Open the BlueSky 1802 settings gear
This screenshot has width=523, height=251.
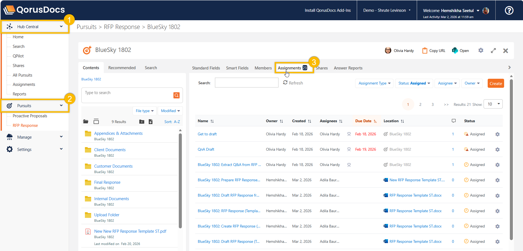(x=481, y=51)
